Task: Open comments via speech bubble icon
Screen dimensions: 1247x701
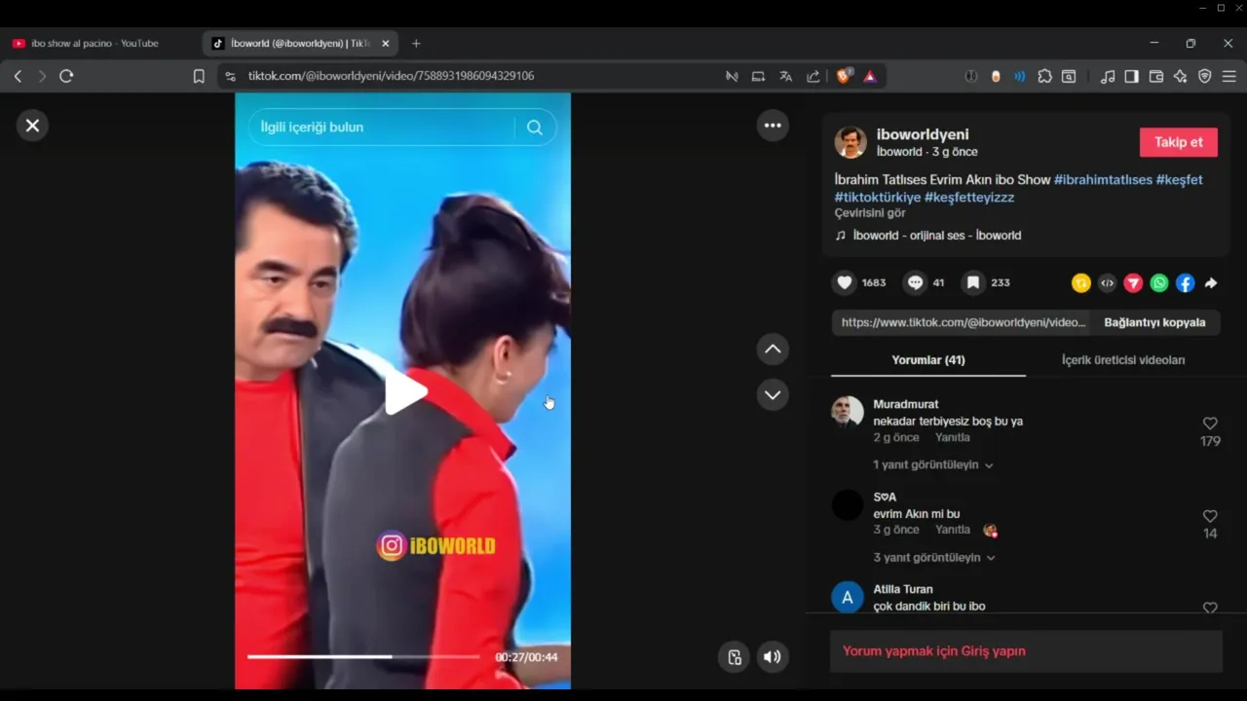Action: pyautogui.click(x=915, y=282)
